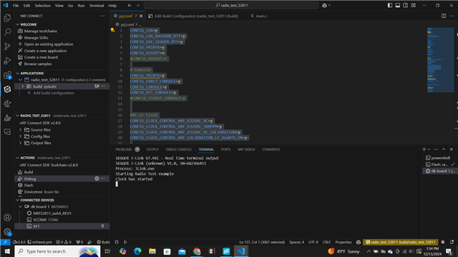Toggle secondary side bar layout icon
The image size is (458, 257).
click(x=406, y=5)
